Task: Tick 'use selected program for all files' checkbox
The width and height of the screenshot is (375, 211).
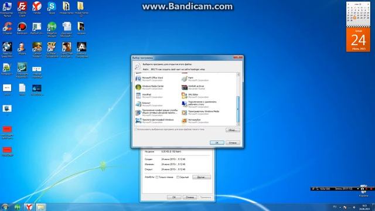Action: 135,130
